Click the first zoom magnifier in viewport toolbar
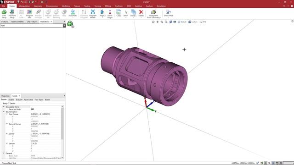Image resolution: width=294 pixels, height=165 pixels. coord(162,22)
